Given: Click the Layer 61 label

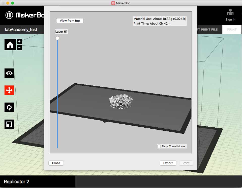Looking at the screenshot, I should click(x=61, y=32).
